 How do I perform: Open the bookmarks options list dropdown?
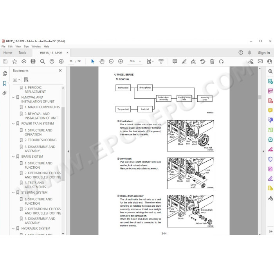16,80
